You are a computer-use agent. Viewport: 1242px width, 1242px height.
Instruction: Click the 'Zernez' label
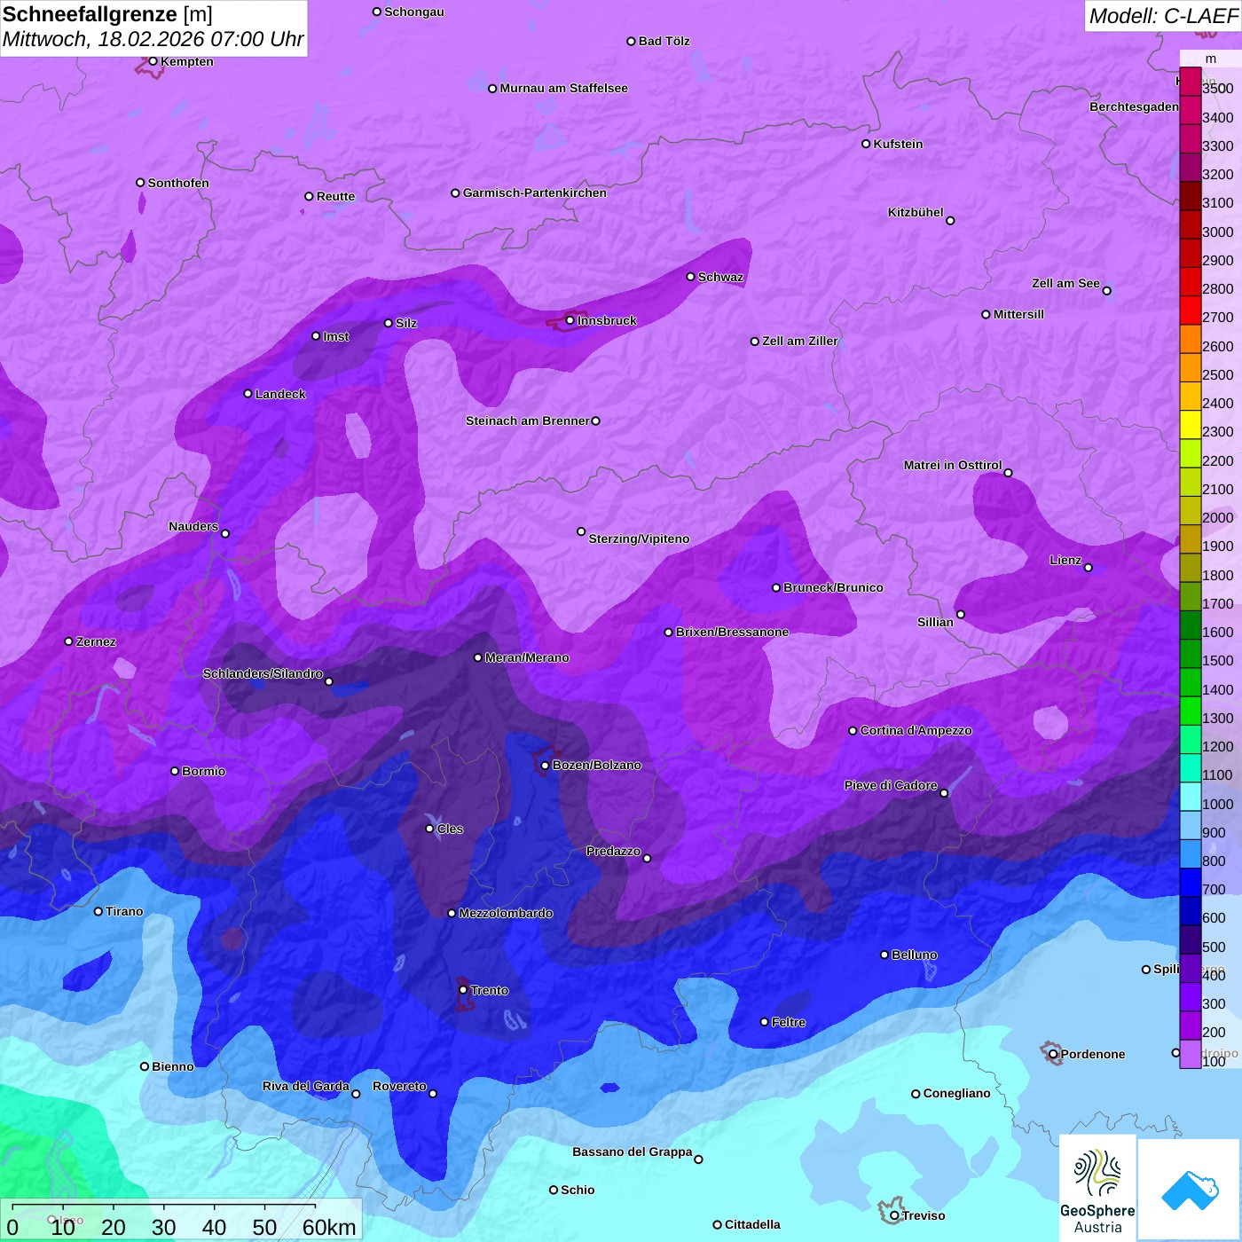pyautogui.click(x=96, y=641)
